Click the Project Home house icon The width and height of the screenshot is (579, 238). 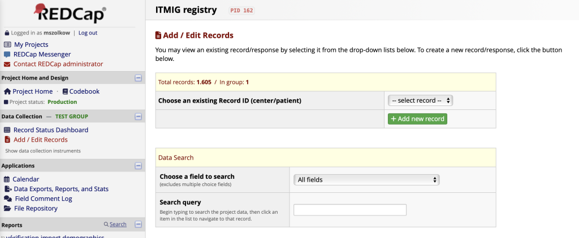(7, 91)
